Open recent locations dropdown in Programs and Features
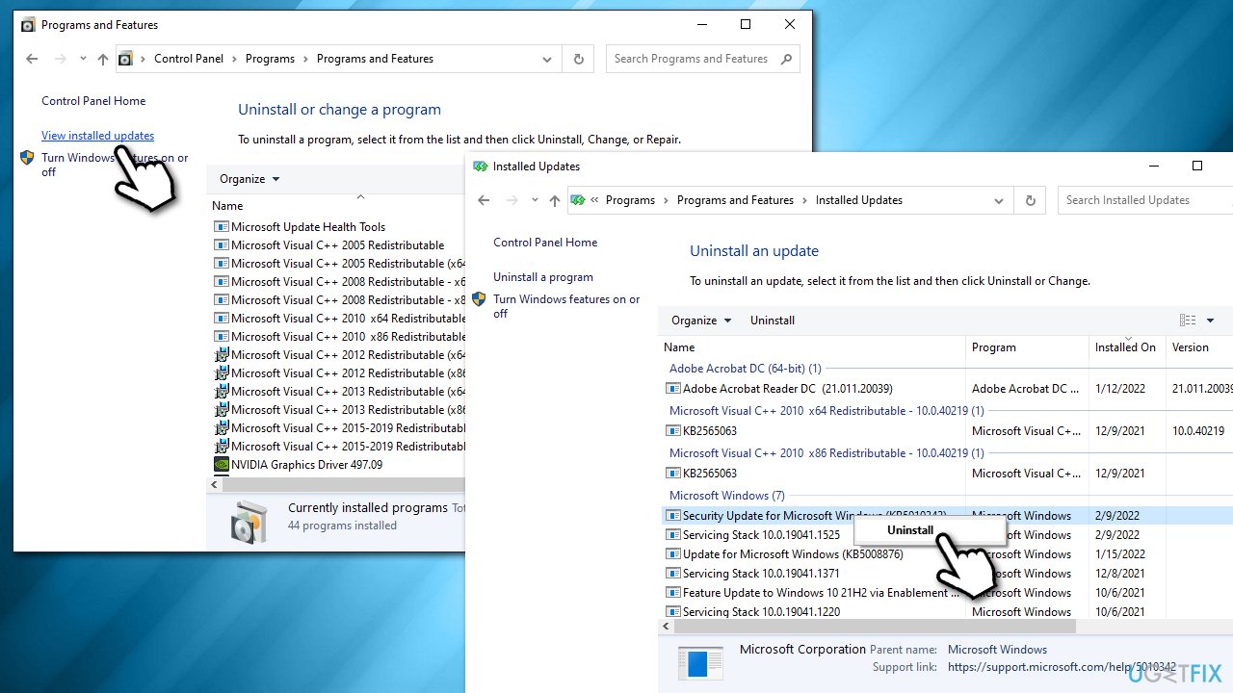 tap(83, 59)
